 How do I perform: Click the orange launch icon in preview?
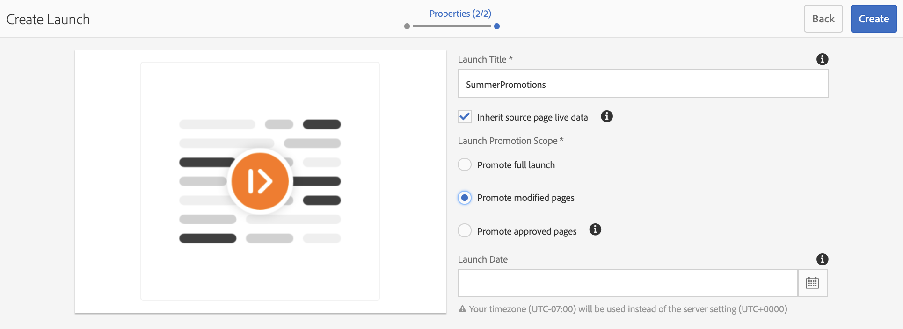(x=260, y=181)
